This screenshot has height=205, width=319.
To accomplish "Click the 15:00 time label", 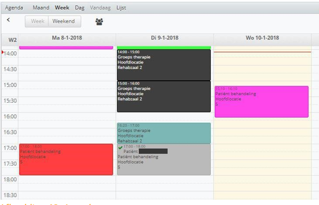I will pos(10,85).
